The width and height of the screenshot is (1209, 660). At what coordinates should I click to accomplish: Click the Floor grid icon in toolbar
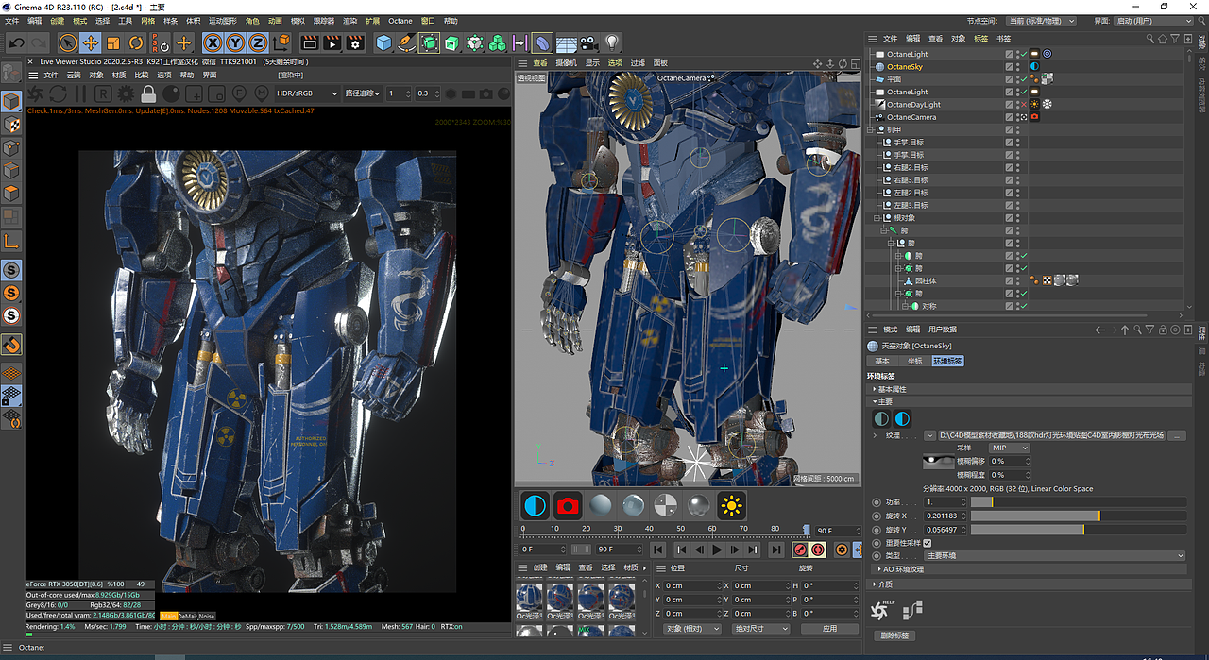566,42
